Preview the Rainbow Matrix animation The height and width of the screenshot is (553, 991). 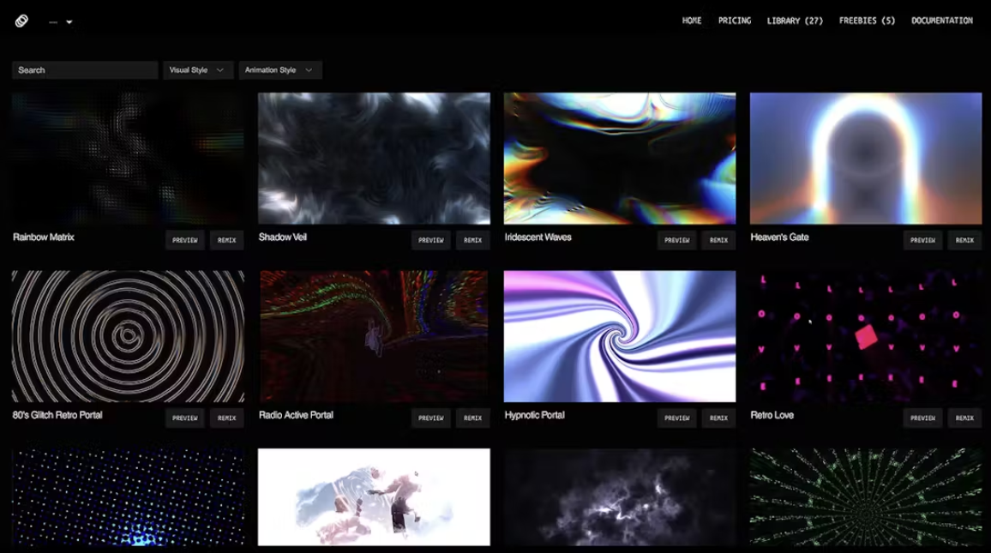click(x=185, y=240)
